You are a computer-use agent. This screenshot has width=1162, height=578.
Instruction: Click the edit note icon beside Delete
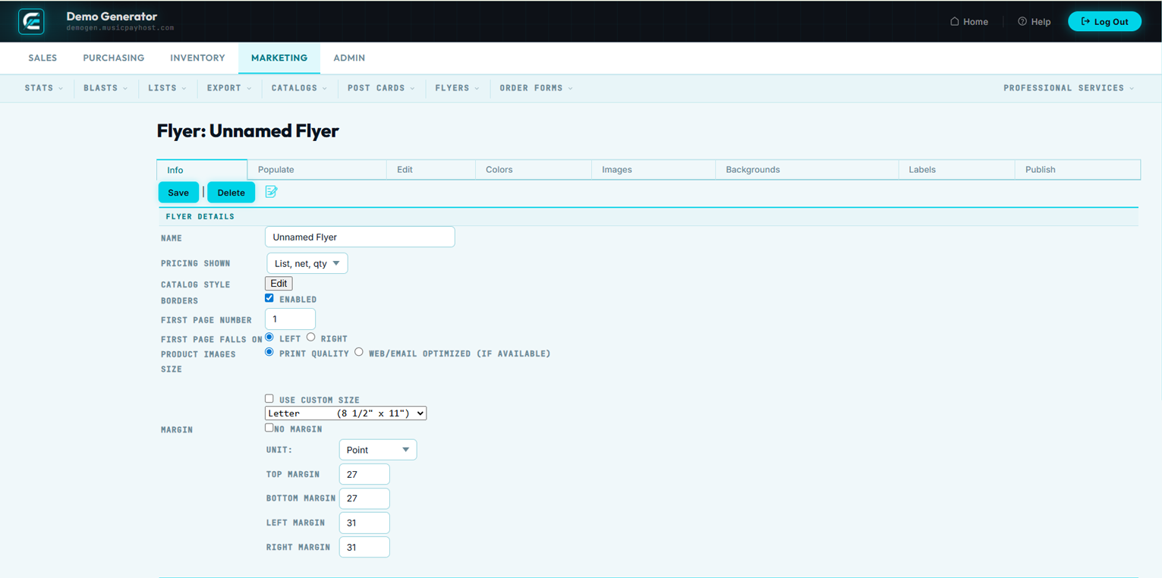point(271,192)
